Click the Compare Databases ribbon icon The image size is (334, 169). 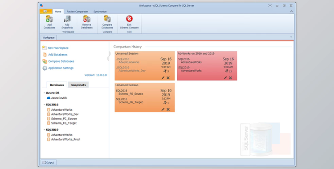(x=107, y=19)
